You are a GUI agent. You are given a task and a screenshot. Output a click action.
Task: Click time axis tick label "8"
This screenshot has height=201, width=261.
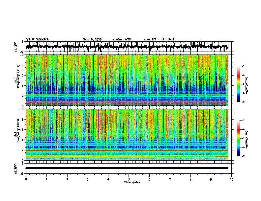point(190,179)
